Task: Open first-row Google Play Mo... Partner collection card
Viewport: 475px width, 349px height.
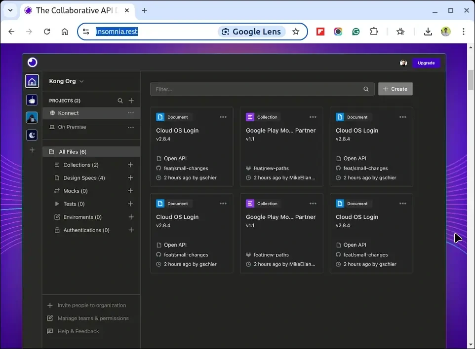Action: click(x=281, y=147)
